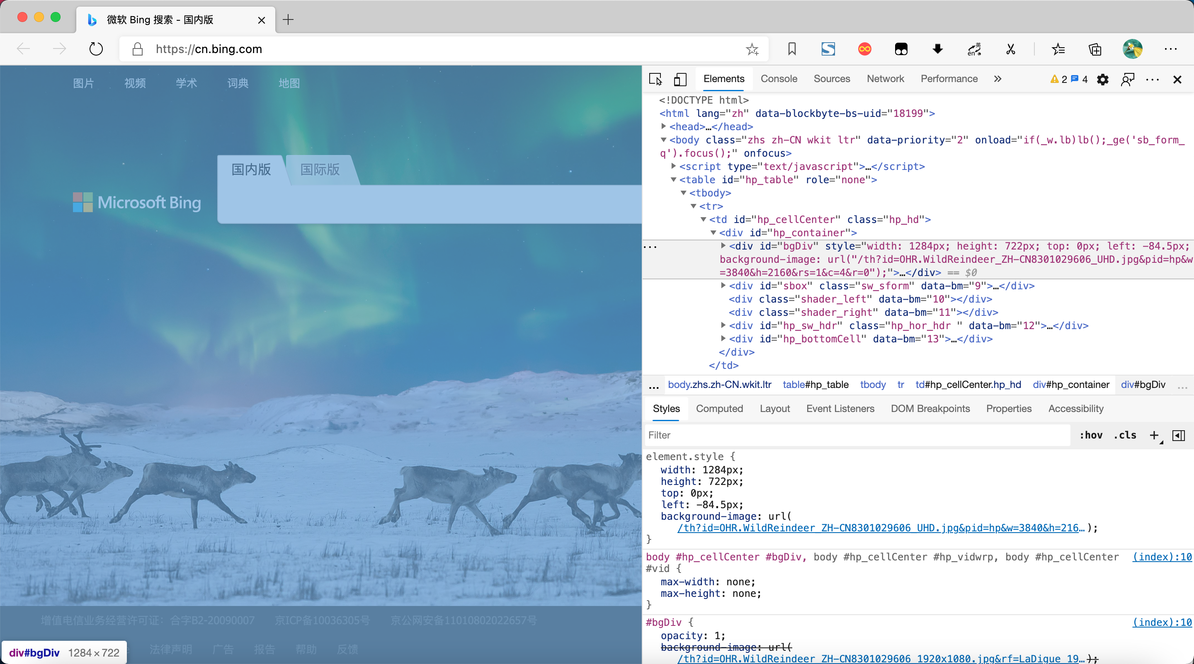Screen dimensions: 1194x664
Task: Open the Favorites list
Action: [1058, 49]
